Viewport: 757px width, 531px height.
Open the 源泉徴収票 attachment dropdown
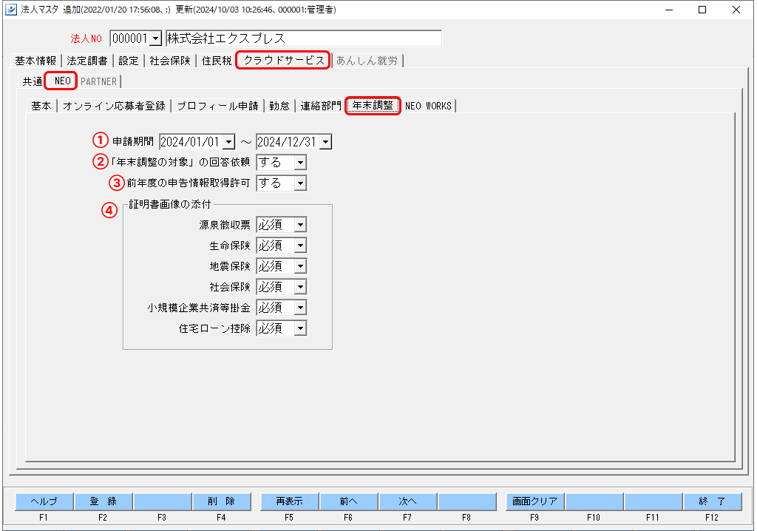(x=300, y=225)
